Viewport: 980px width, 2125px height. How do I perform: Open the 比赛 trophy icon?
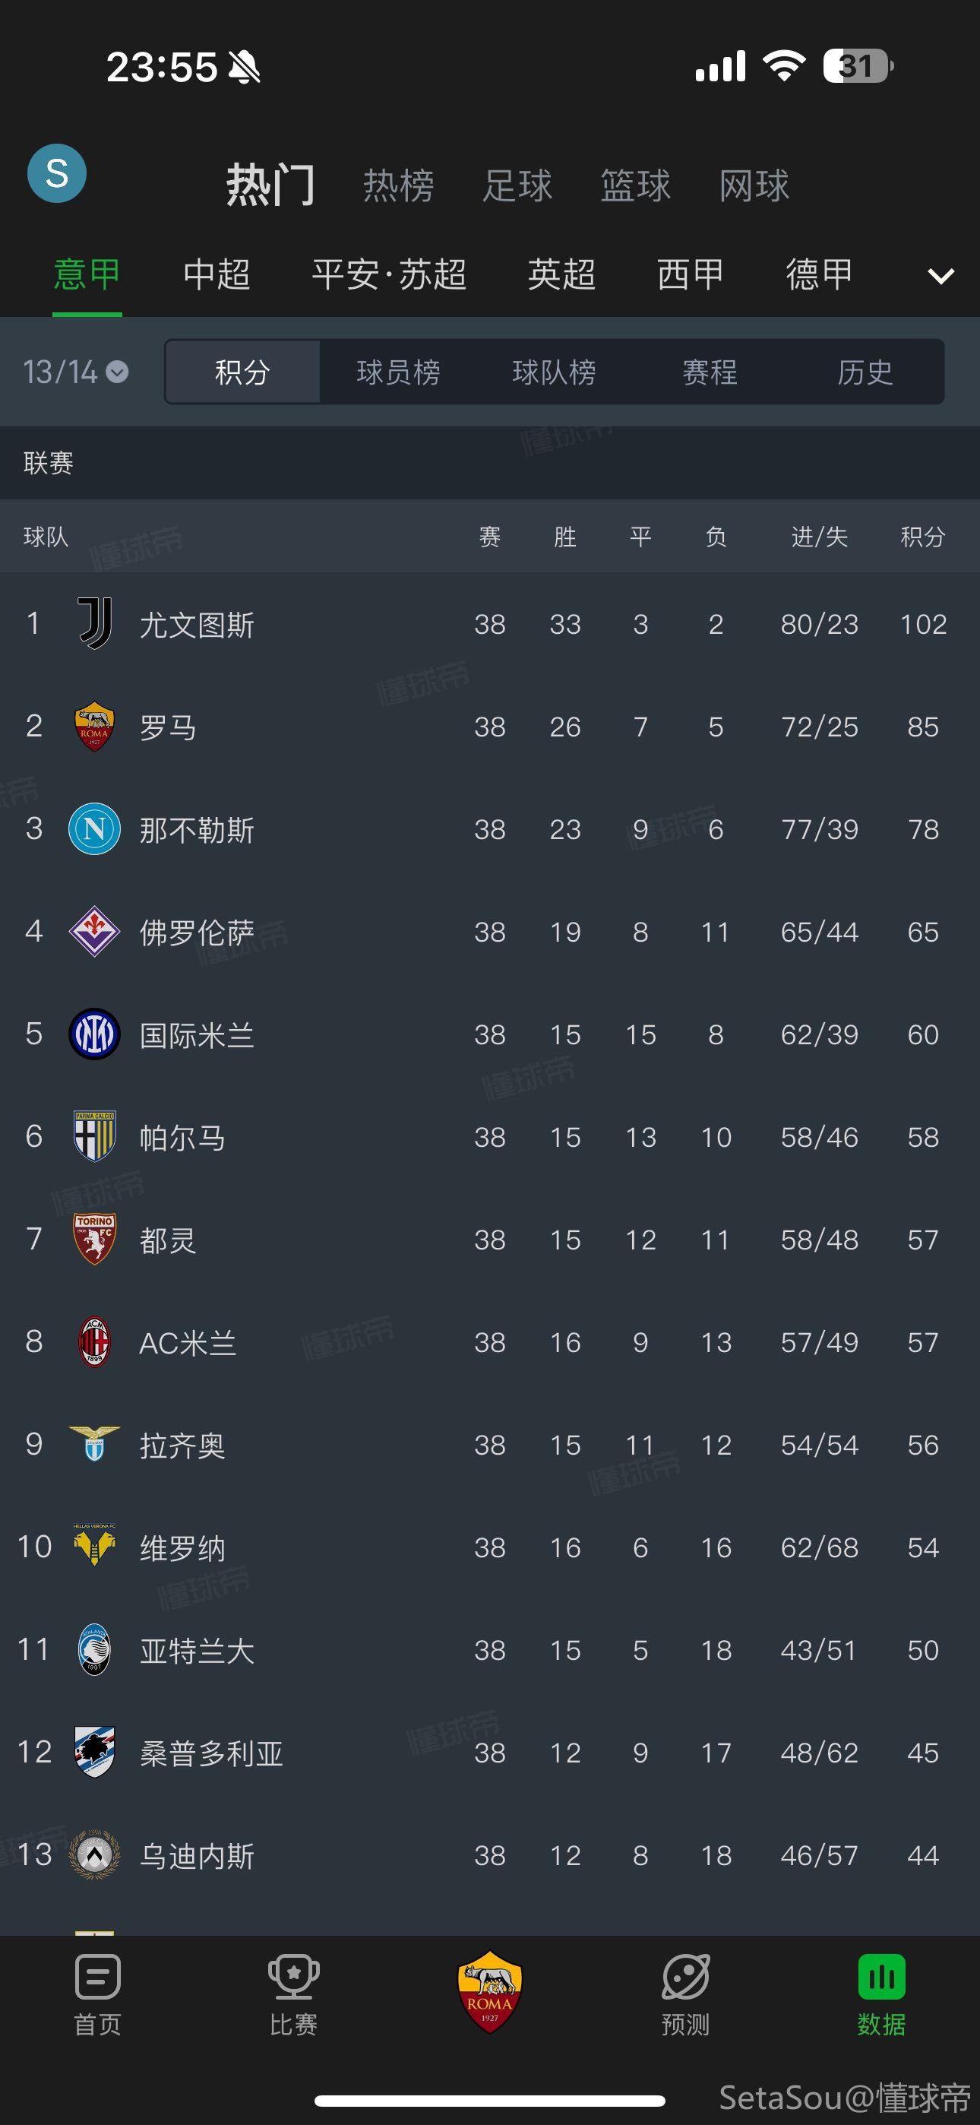tap(292, 1990)
